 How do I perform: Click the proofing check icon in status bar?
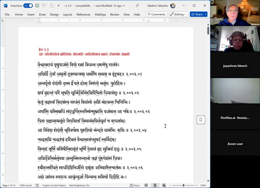tap(37, 185)
